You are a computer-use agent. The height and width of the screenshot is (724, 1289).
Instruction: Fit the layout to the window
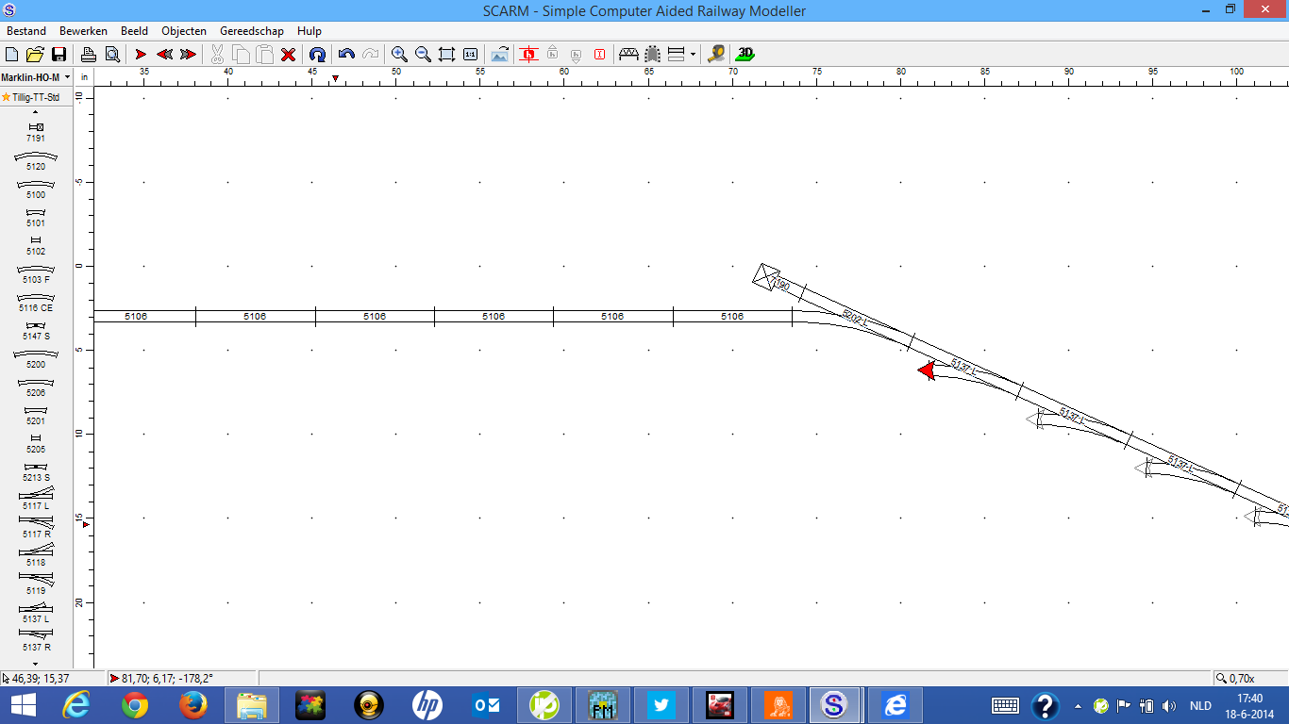coord(446,55)
